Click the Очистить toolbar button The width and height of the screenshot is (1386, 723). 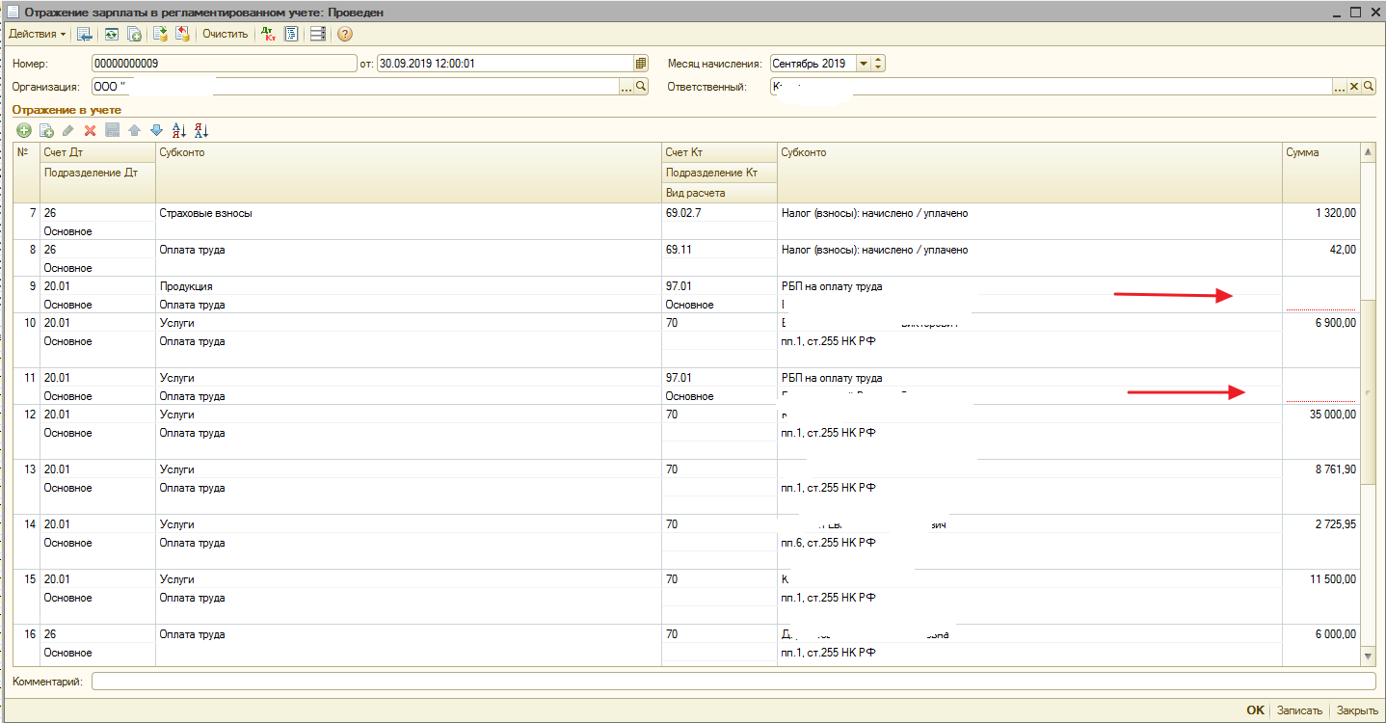coord(225,34)
